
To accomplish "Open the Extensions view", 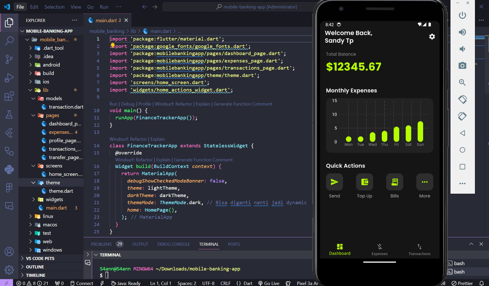I will click(x=9, y=96).
